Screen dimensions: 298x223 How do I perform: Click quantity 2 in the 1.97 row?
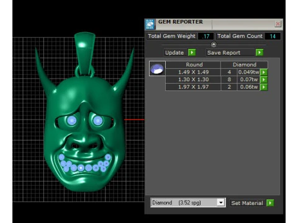(x=229, y=87)
